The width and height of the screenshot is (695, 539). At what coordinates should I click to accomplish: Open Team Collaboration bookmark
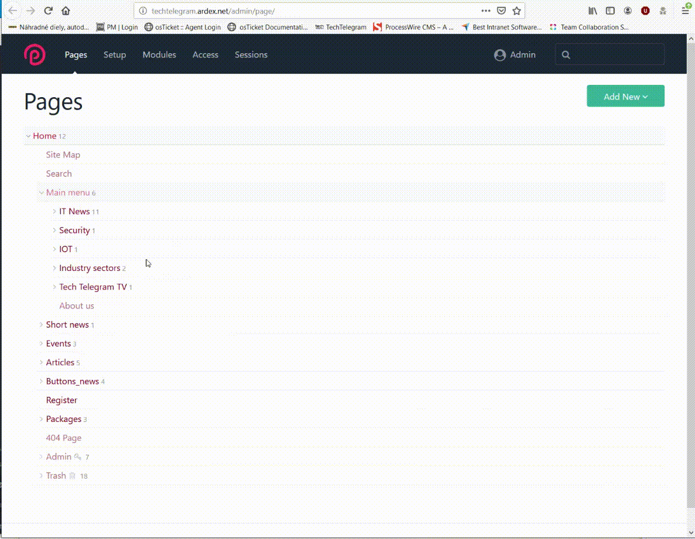tap(589, 27)
